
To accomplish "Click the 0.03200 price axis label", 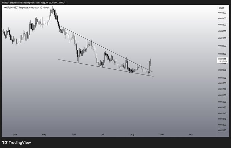I will click(x=222, y=24).
